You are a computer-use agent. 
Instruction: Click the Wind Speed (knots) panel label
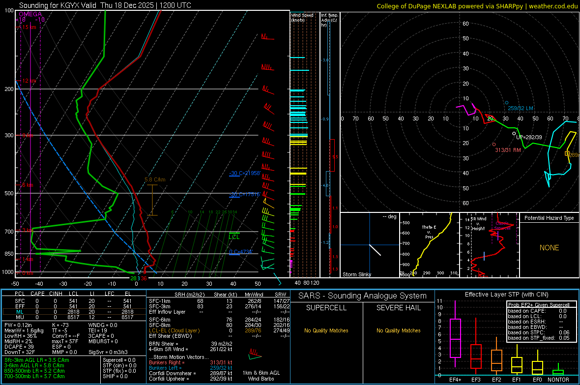pos(302,17)
